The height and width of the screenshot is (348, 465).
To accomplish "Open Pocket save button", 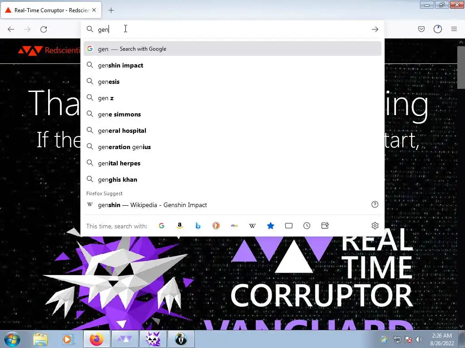I will [x=421, y=29].
